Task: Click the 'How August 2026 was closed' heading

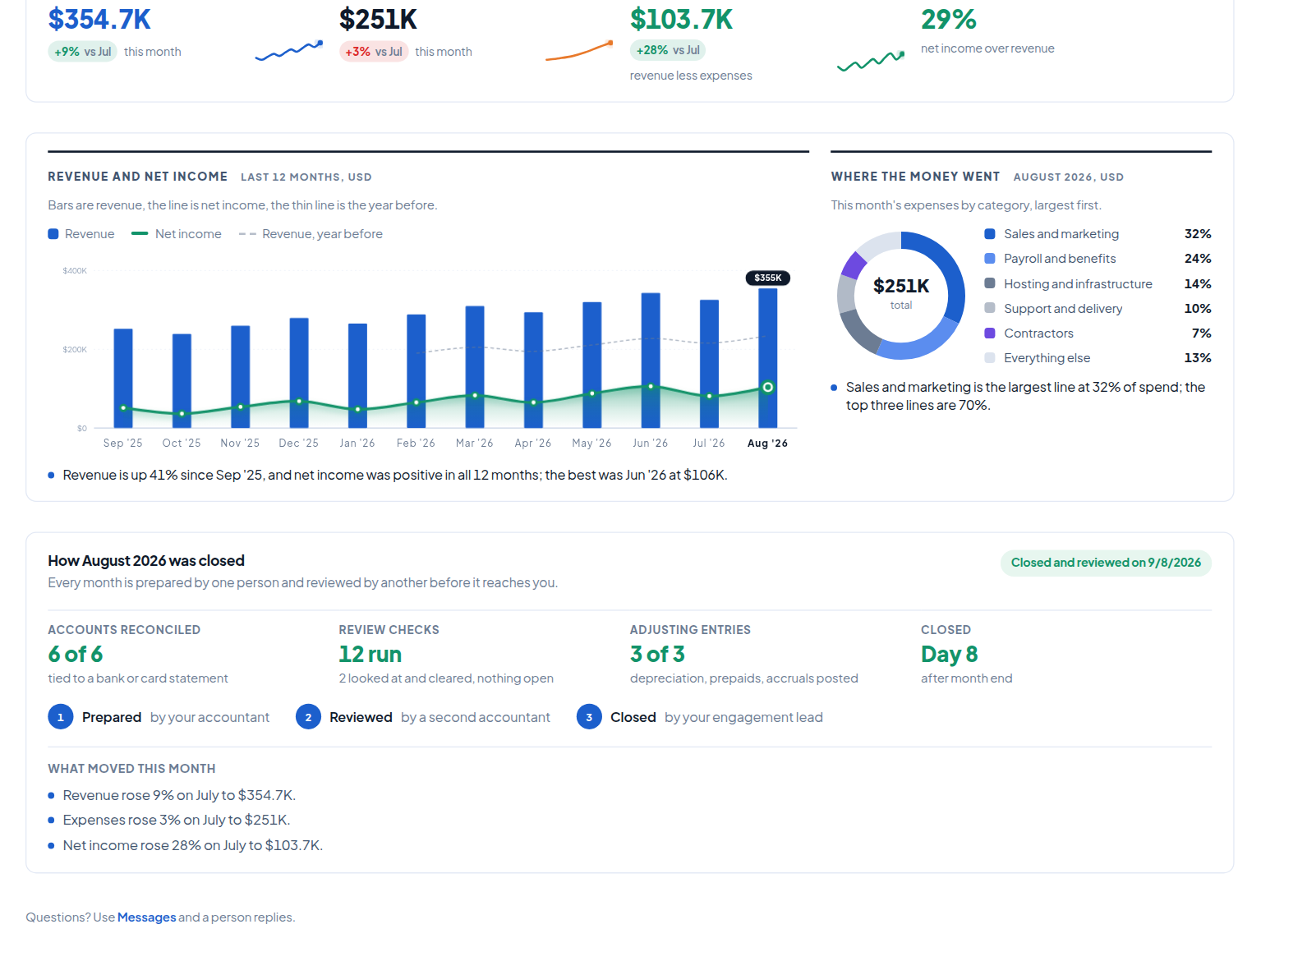Action: coord(146,561)
